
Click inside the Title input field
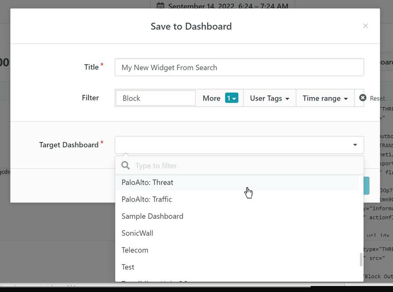click(x=239, y=67)
